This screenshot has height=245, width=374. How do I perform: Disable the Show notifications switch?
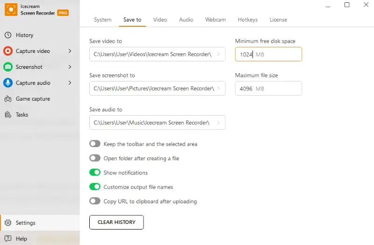point(95,172)
